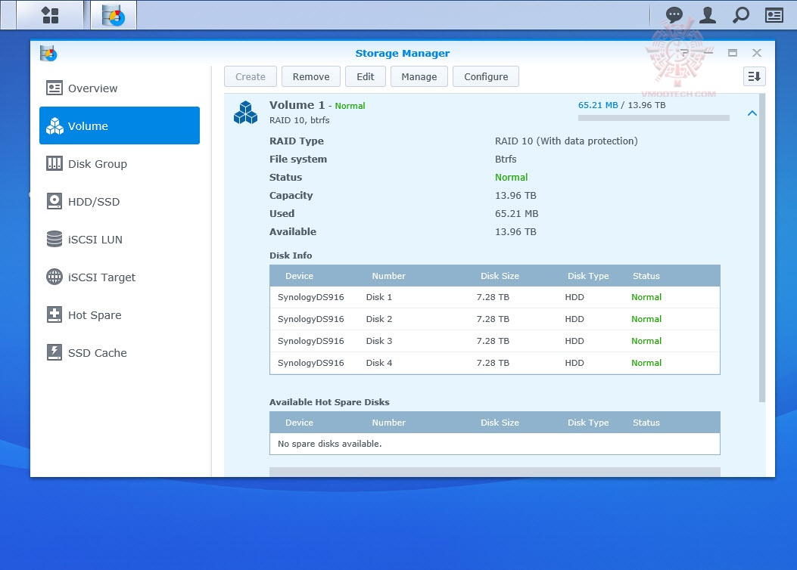Open the user account options icon
Image resolution: width=797 pixels, height=570 pixels.
[708, 15]
